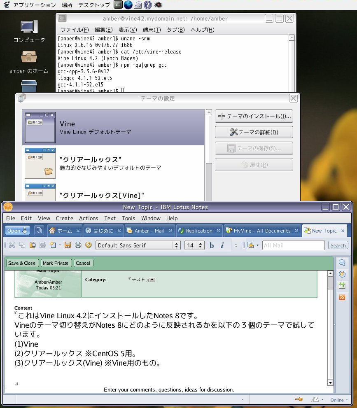Open the コンピュータ desktop icon
Image resolution: width=357 pixels, height=408 pixels.
point(29,32)
